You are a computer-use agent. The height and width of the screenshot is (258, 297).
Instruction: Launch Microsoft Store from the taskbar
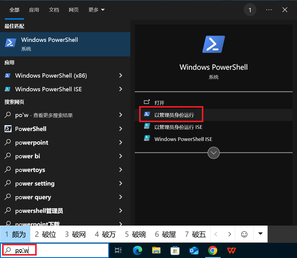pyautogui.click(x=175, y=250)
